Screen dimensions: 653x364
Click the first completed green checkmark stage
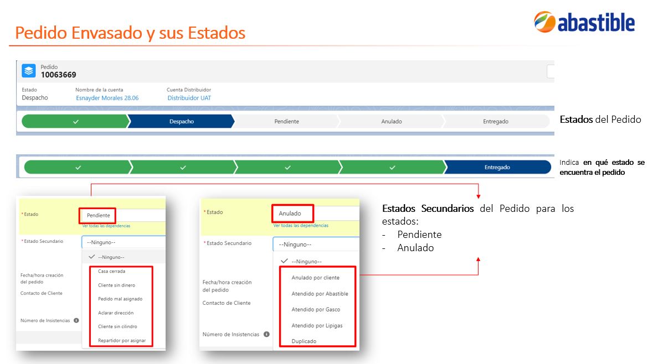tap(75, 122)
